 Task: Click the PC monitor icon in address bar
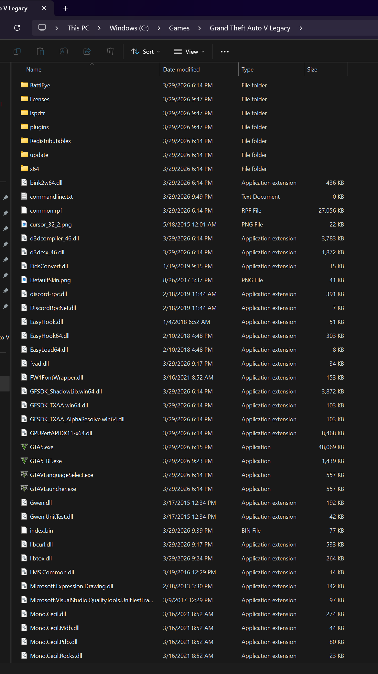(42, 28)
